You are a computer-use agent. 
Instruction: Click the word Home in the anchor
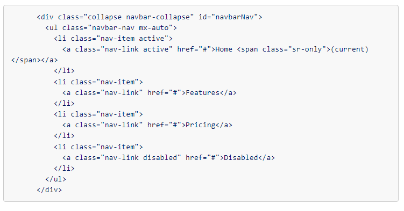[224, 49]
